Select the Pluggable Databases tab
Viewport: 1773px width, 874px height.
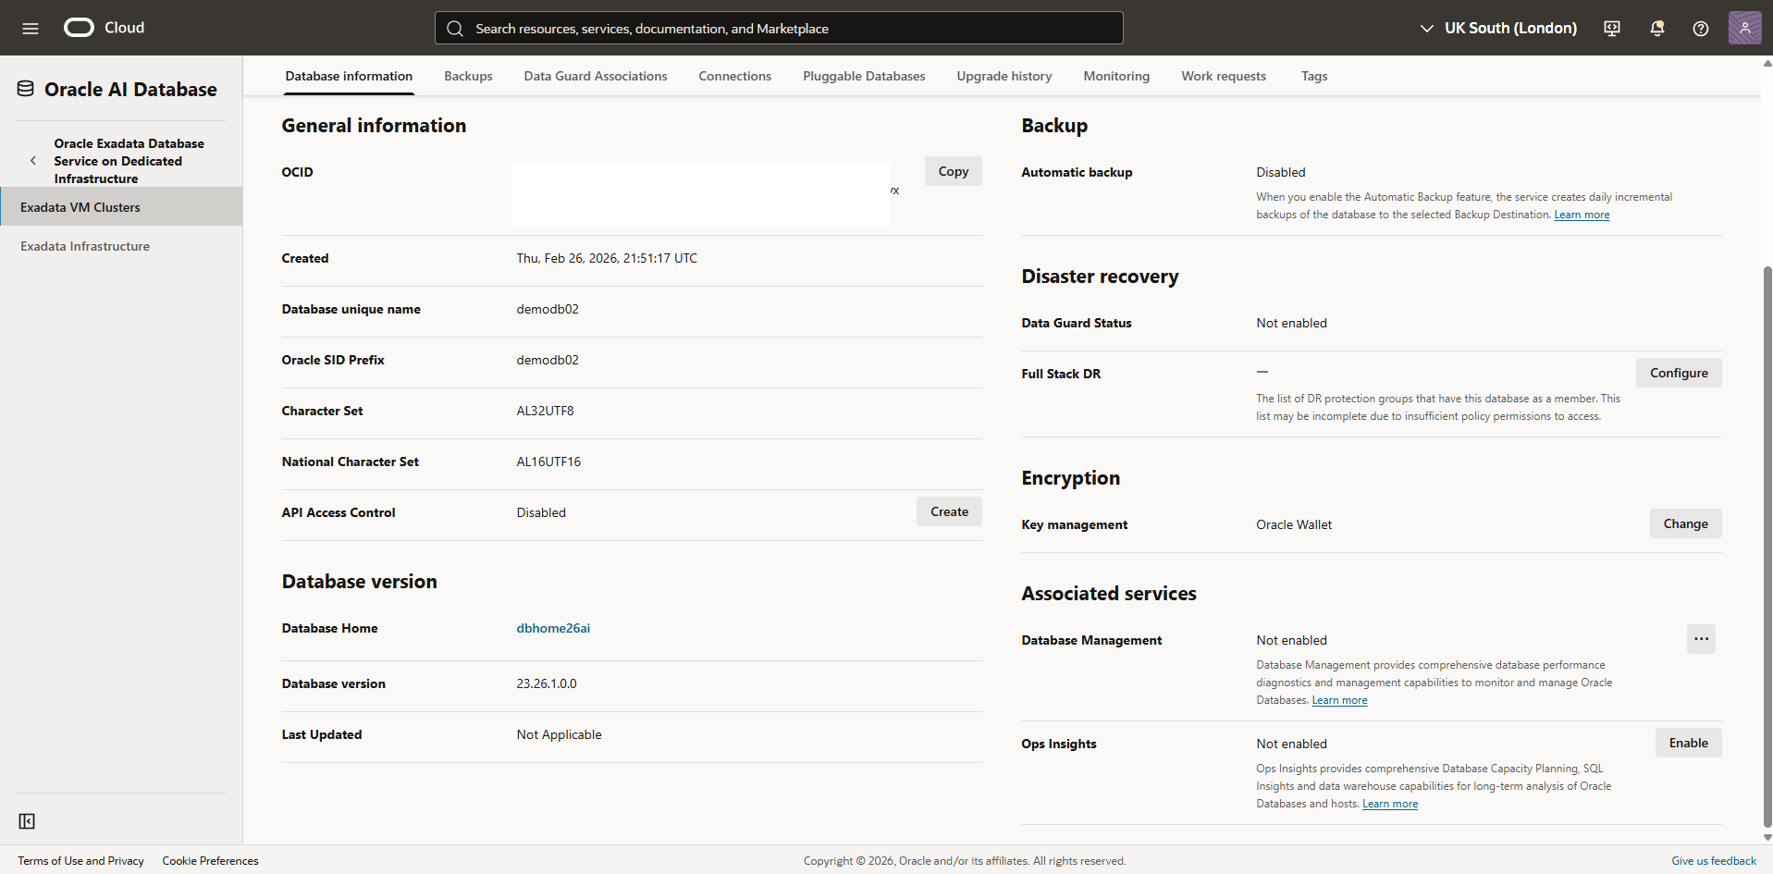[x=863, y=76]
